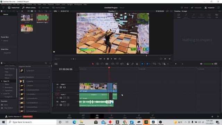Select the red arrow Selection Mode tool

[93, 64]
